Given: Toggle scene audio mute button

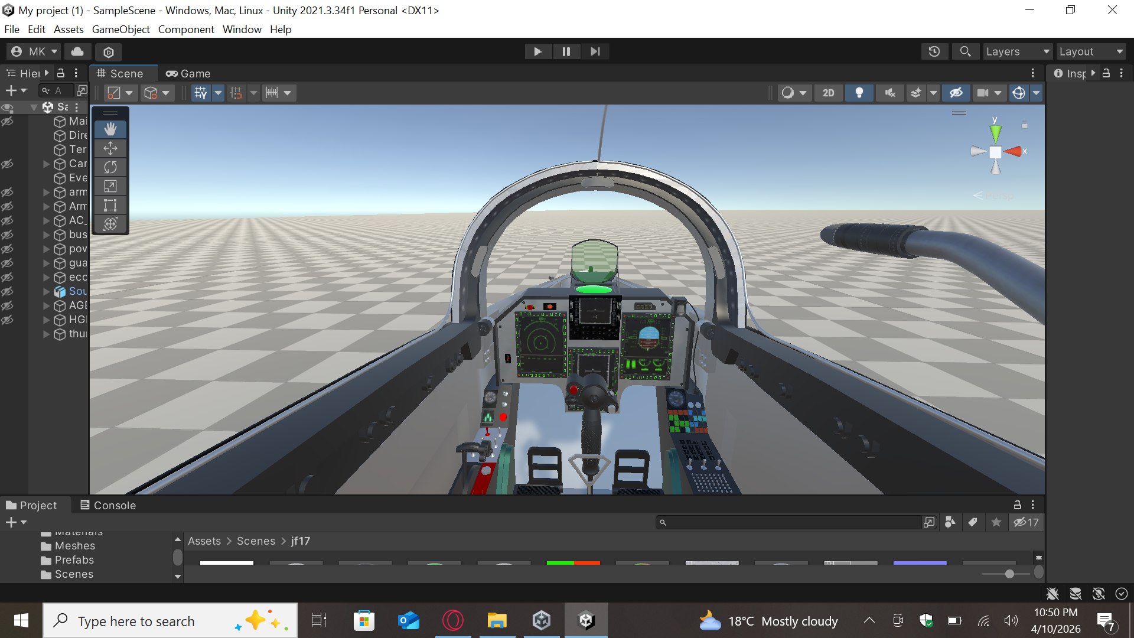Looking at the screenshot, I should click(x=890, y=93).
